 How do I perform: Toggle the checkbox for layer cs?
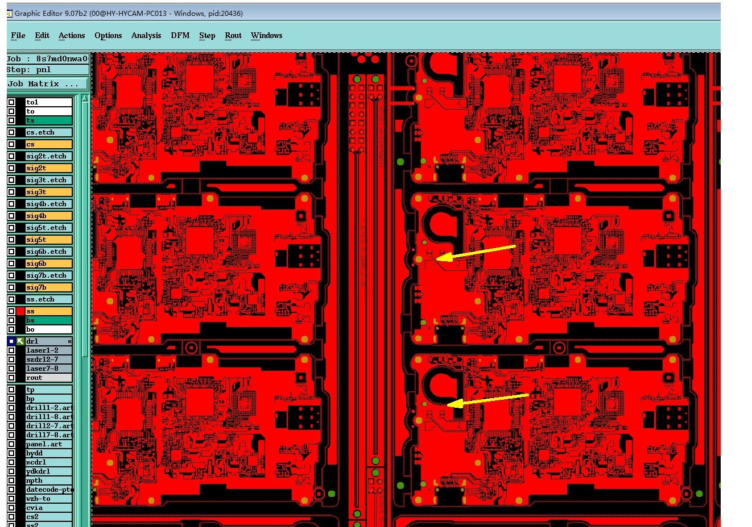click(11, 144)
